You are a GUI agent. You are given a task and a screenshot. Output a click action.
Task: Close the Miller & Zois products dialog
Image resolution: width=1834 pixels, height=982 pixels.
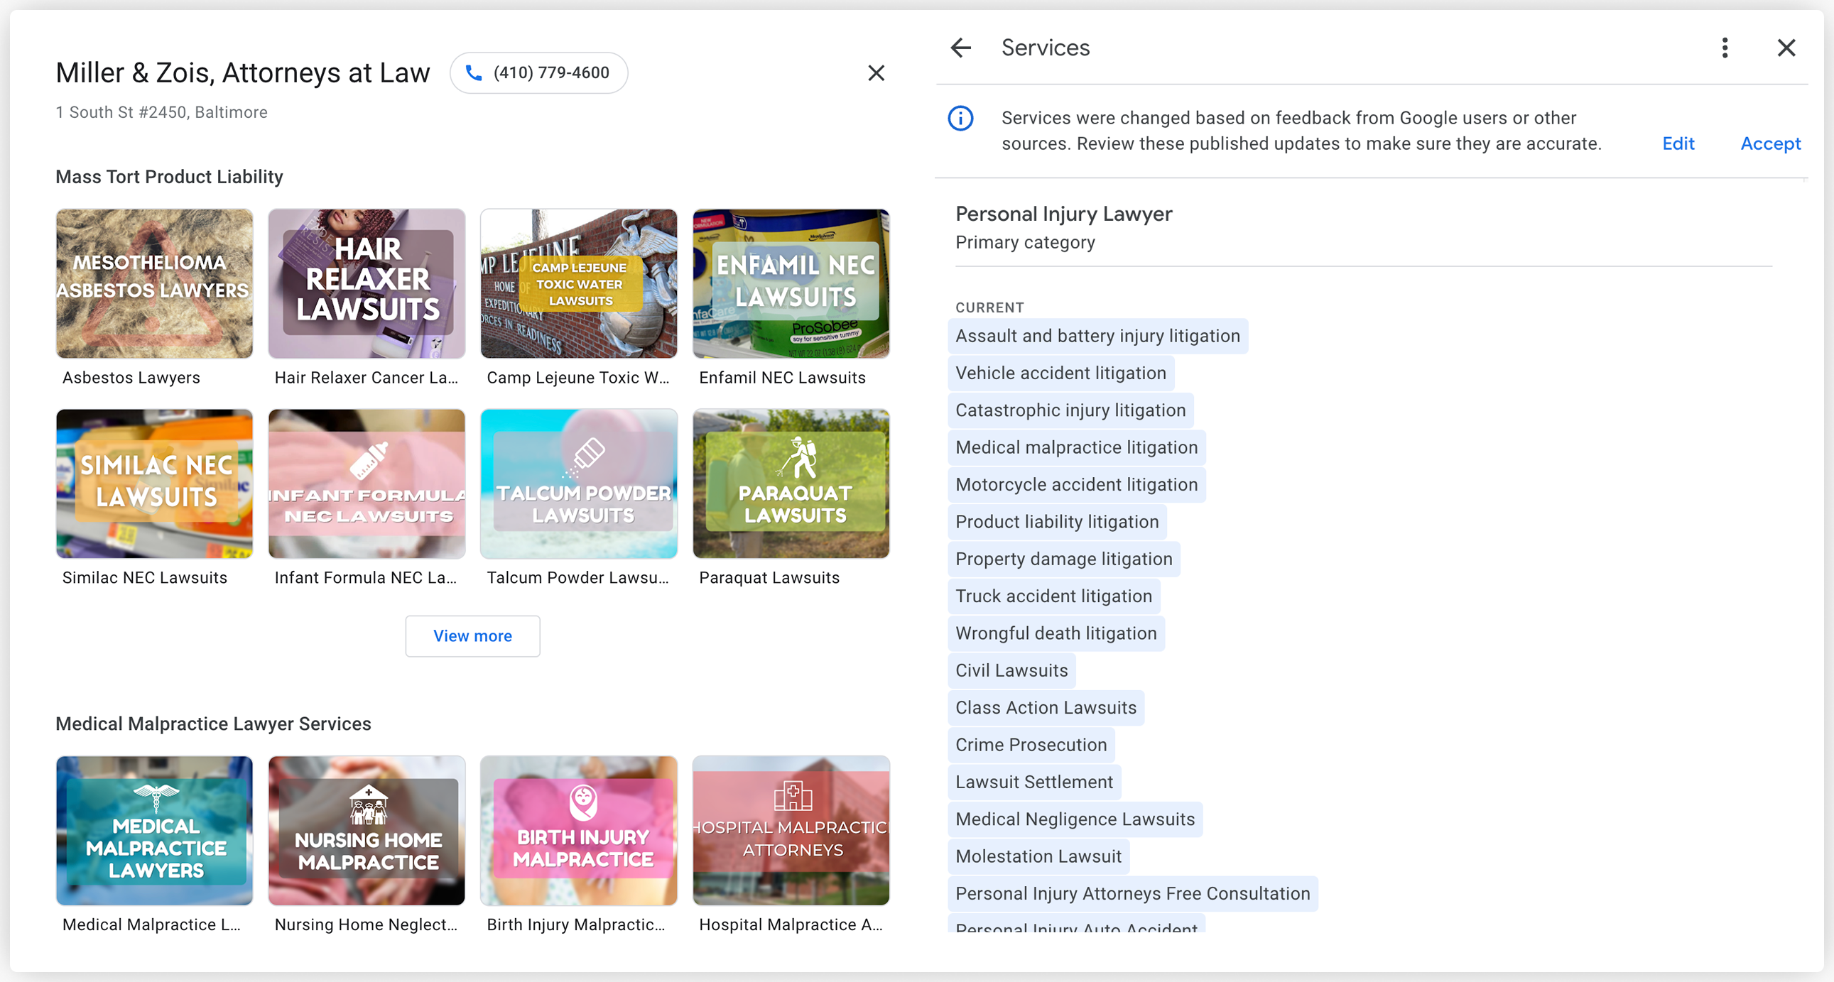(876, 72)
